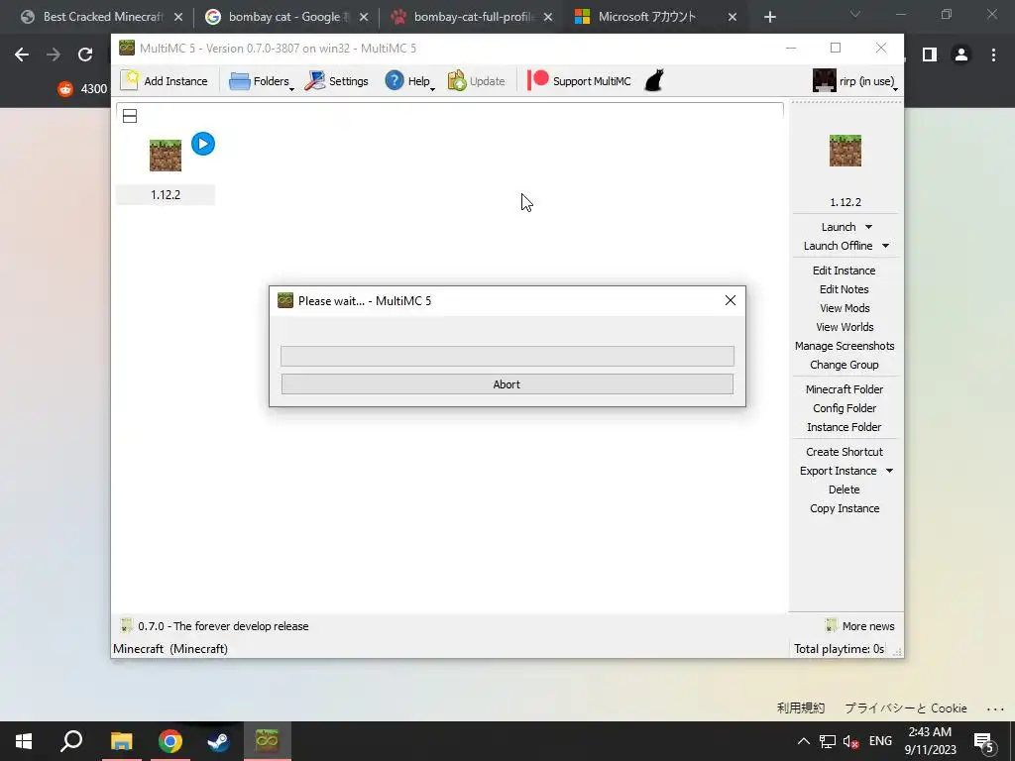
Task: Click the Chrome profile icon
Action: click(x=961, y=54)
